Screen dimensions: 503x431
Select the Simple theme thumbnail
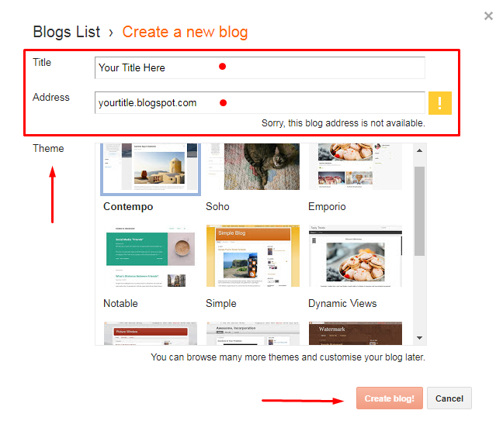(253, 256)
